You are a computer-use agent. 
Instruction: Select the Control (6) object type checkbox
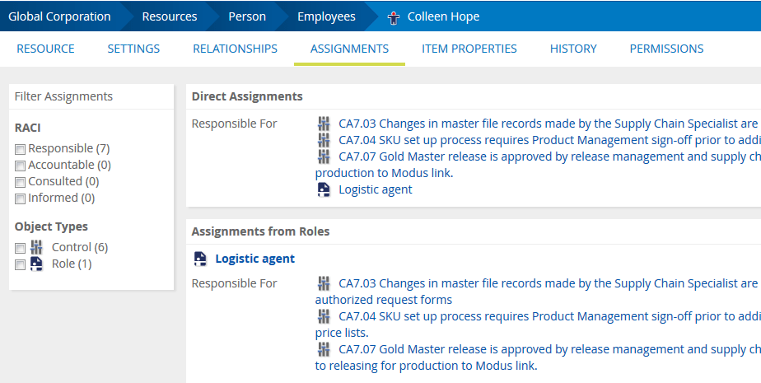20,248
